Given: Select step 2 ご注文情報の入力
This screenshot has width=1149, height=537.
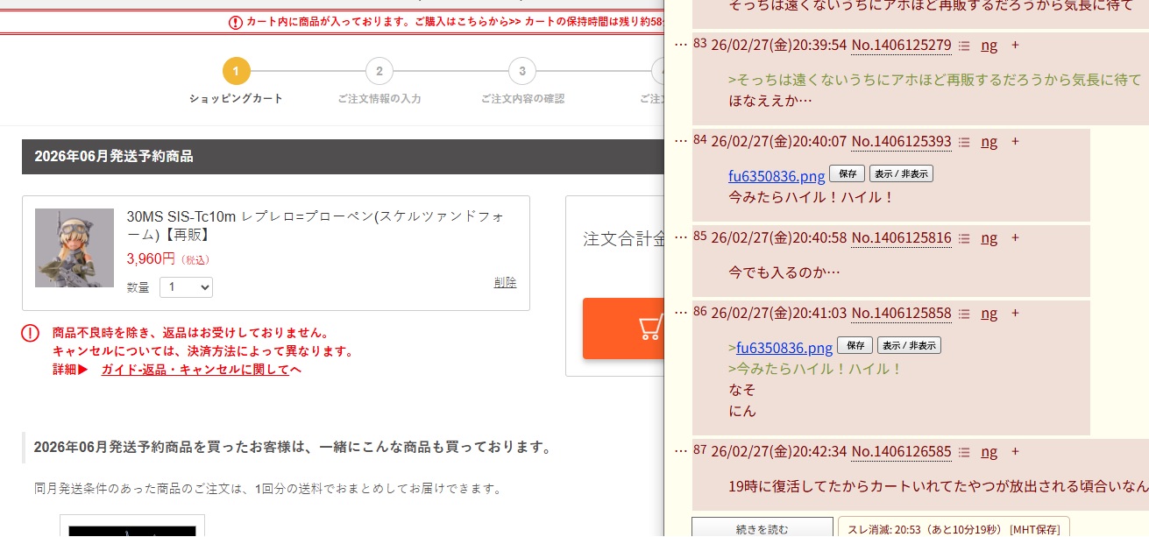Looking at the screenshot, I should [x=379, y=71].
